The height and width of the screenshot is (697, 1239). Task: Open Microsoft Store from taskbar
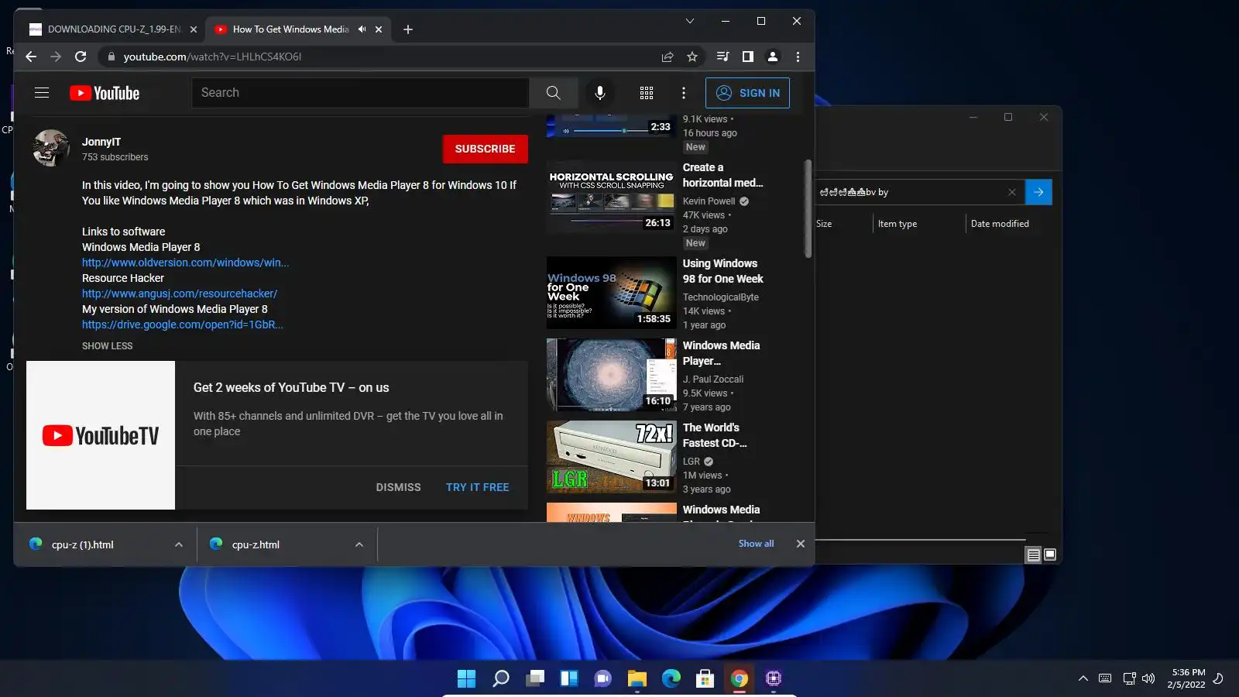click(x=705, y=678)
